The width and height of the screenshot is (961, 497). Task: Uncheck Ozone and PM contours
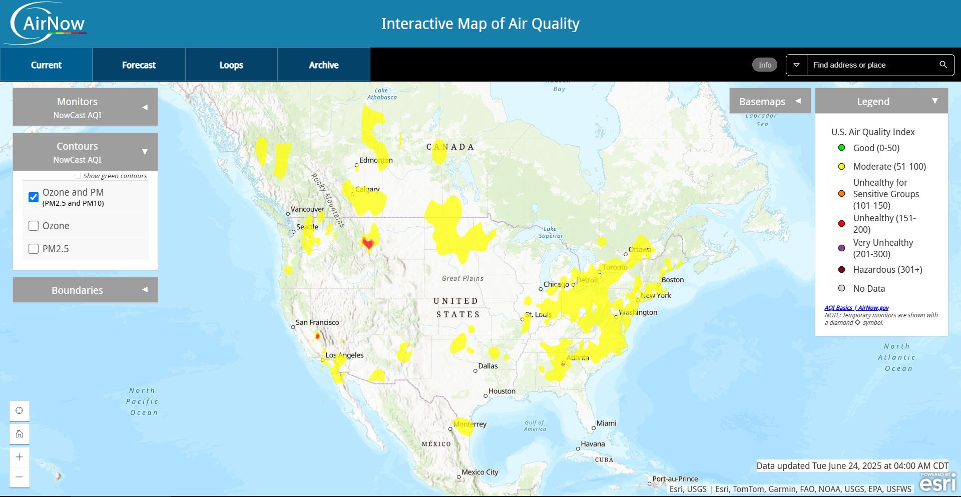point(34,197)
